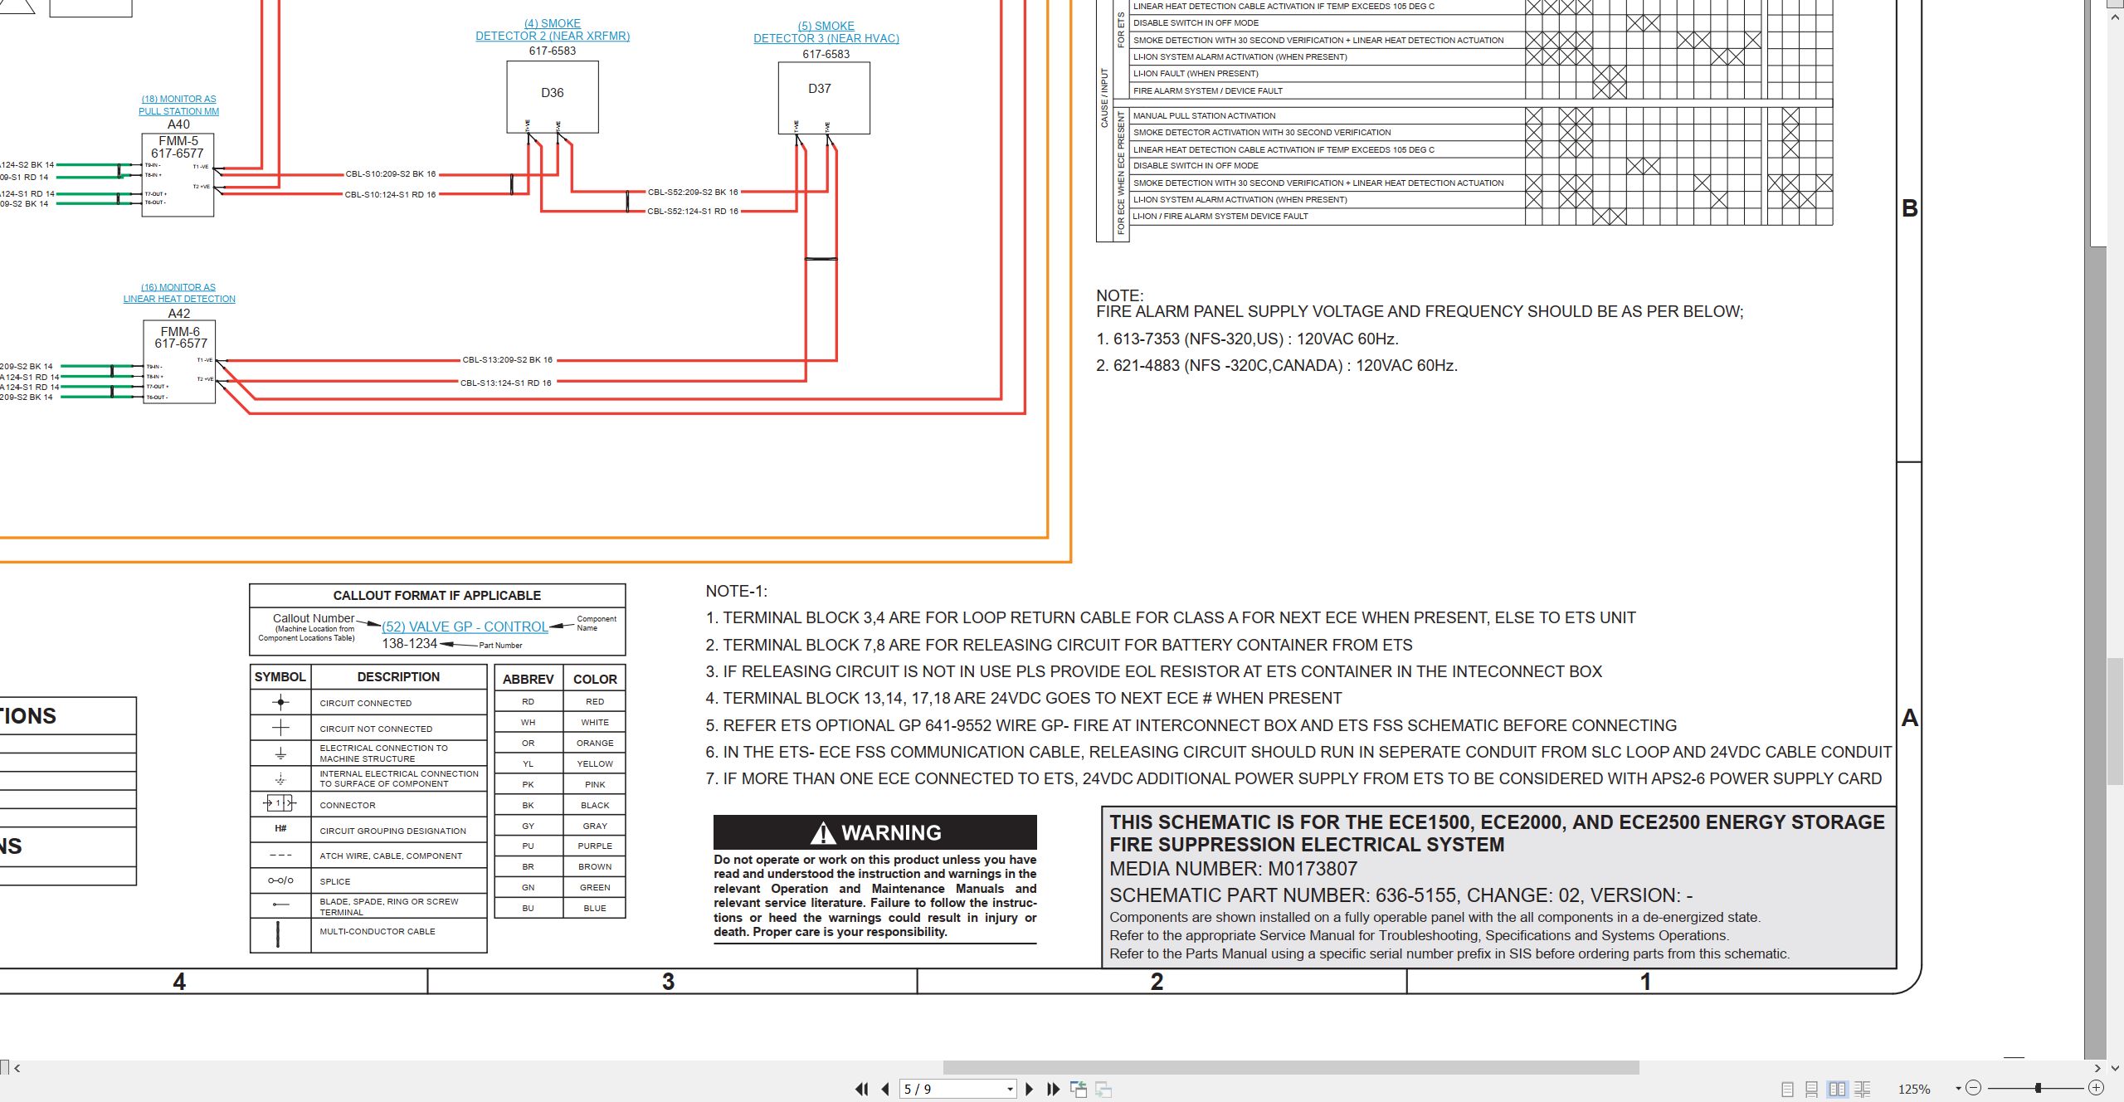Click the cable label CBL-S52:124-S1 RD 16
Screen dimensions: 2124x1102
coord(693,211)
